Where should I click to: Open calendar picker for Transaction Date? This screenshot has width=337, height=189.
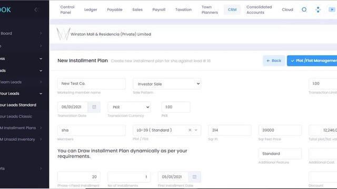94,107
